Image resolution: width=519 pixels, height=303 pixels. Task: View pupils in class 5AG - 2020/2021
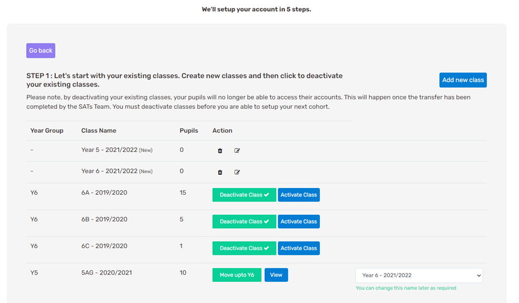[276, 275]
